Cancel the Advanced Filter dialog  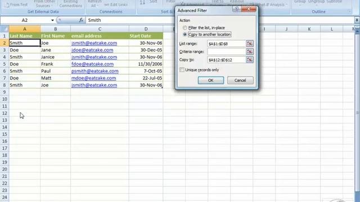coord(240,80)
